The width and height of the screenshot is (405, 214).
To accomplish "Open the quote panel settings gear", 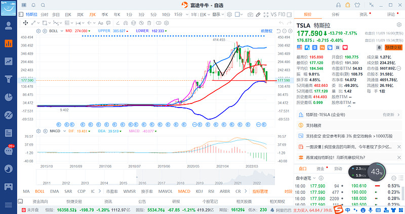I will [399, 25].
